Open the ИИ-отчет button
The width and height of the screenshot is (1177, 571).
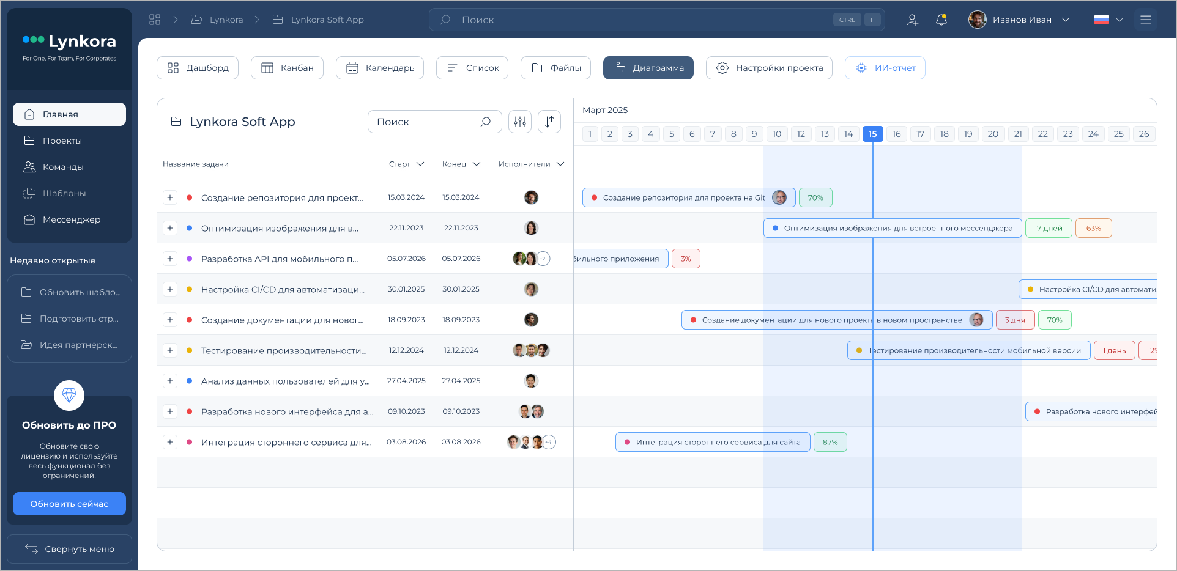[x=885, y=68]
